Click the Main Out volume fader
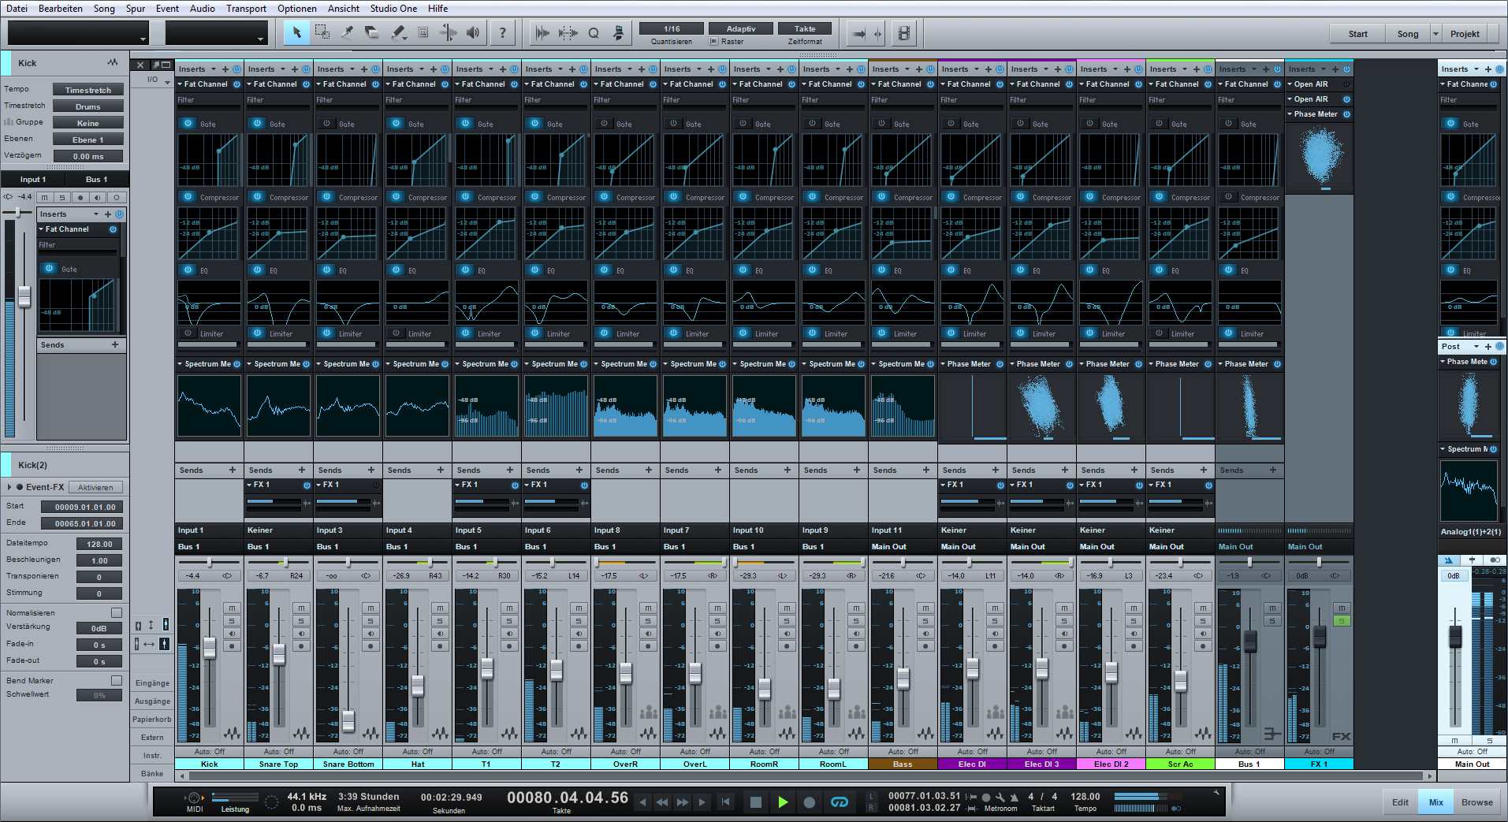The width and height of the screenshot is (1508, 822). (x=1455, y=637)
